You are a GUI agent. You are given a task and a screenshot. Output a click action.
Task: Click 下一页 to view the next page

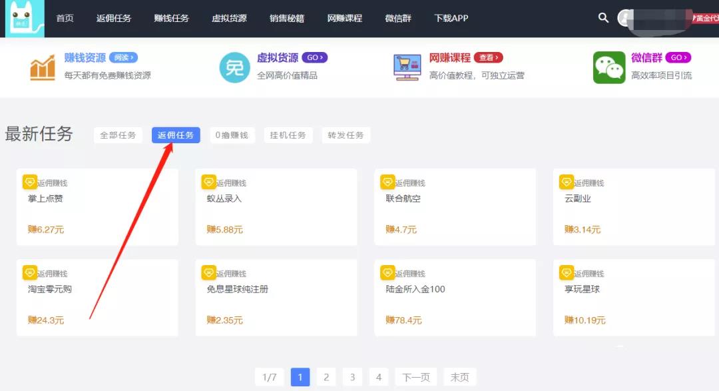point(417,376)
